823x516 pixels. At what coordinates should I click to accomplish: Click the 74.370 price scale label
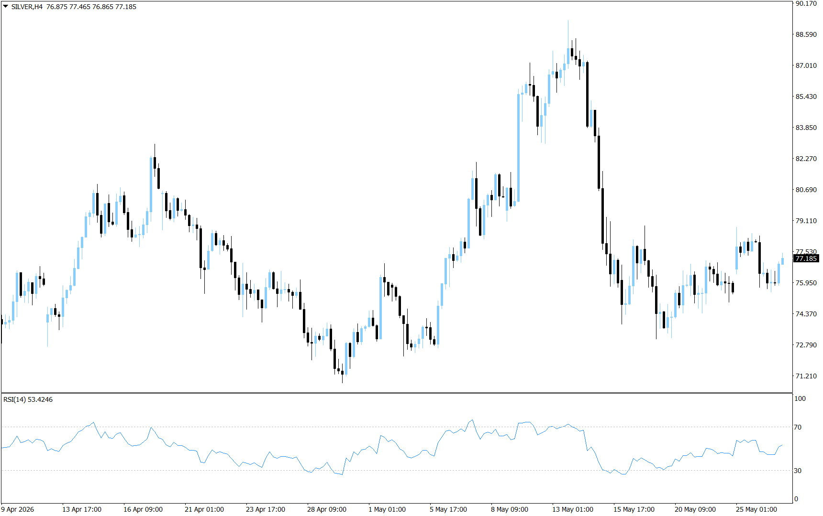(806, 314)
